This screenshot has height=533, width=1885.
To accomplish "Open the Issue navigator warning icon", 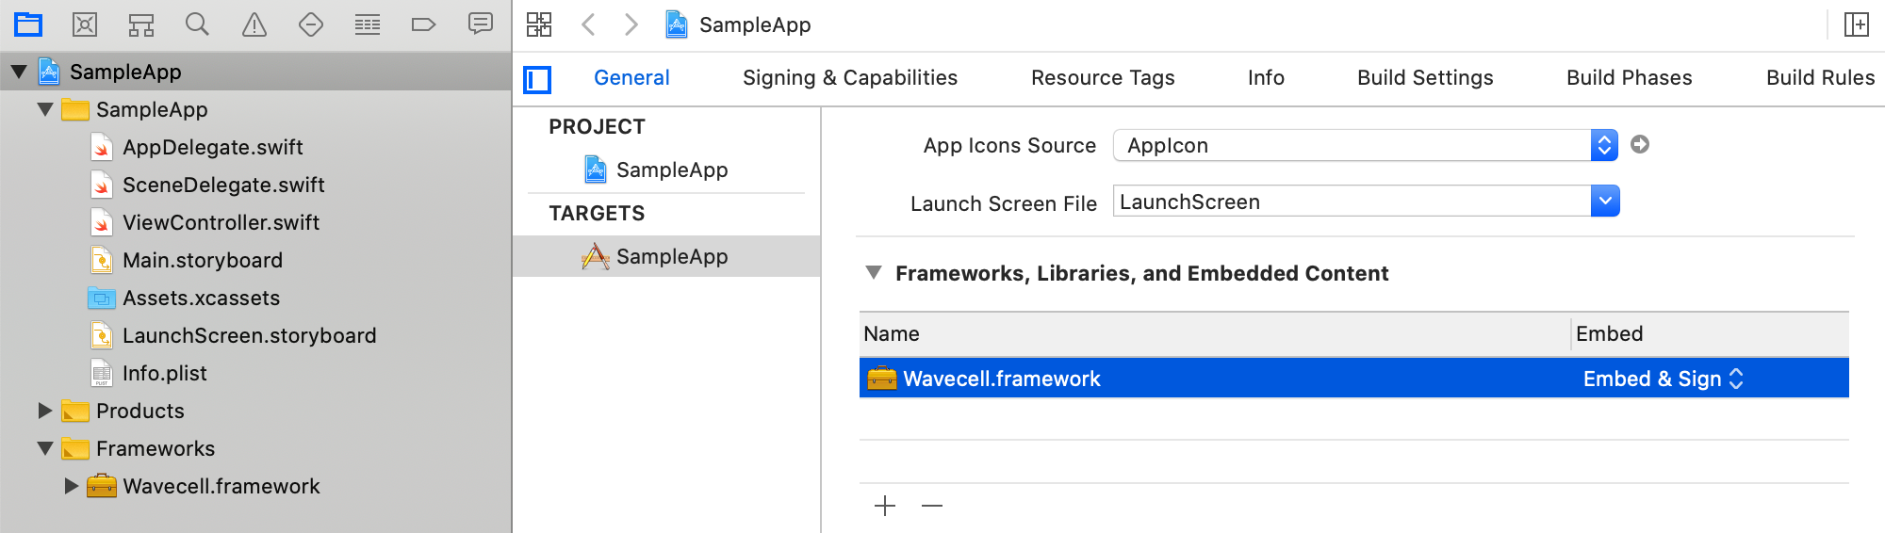I will click(x=254, y=24).
